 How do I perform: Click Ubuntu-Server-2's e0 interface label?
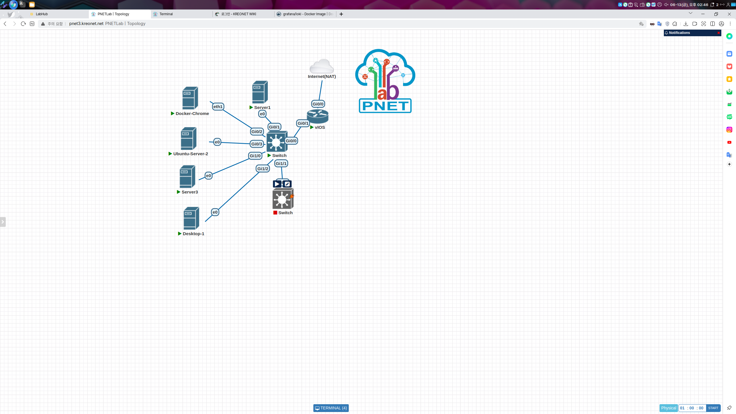point(217,142)
